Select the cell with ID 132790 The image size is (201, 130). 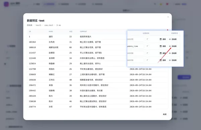32,69
